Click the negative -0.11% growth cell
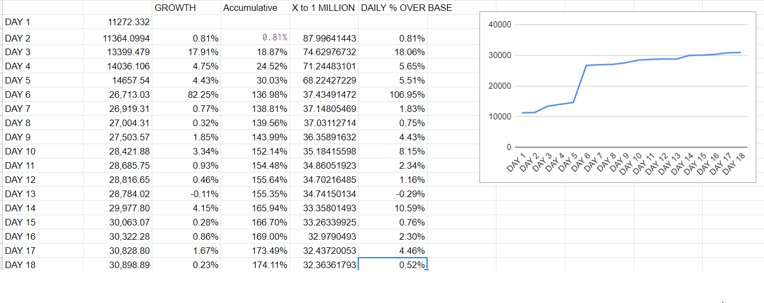This screenshot has height=303, width=764. tap(186, 194)
